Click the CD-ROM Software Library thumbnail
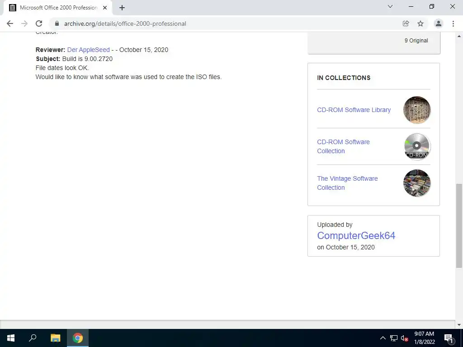This screenshot has width=463, height=347. click(x=416, y=110)
